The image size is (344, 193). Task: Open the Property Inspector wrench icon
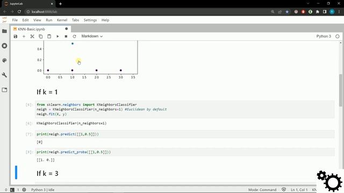[4, 75]
